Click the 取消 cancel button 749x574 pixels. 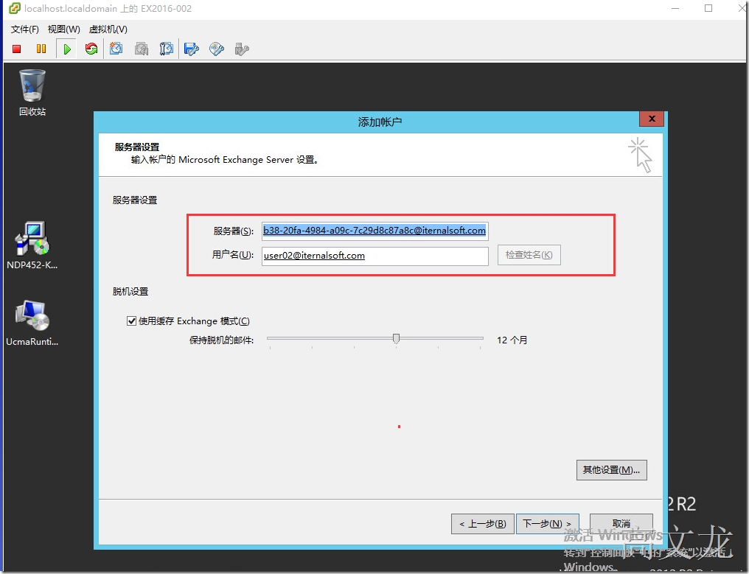[x=621, y=524]
